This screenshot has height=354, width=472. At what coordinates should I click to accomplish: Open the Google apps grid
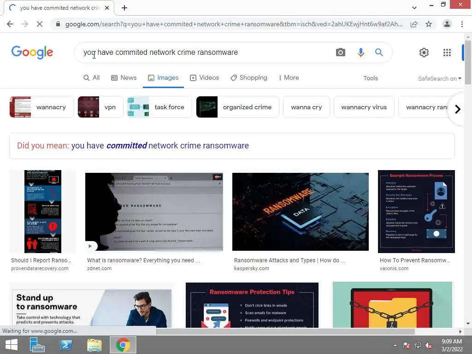[447, 53]
